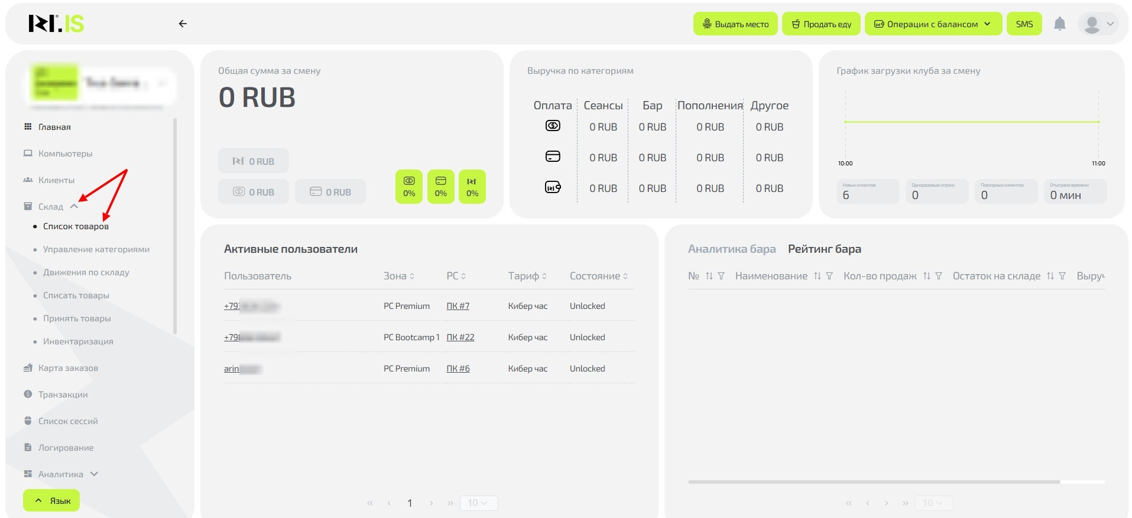Click the back arrow in header

point(183,24)
